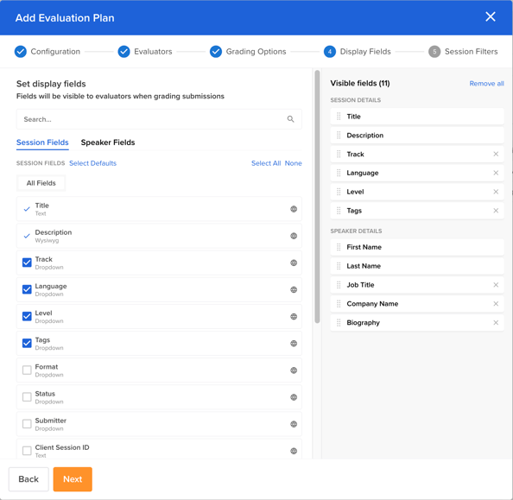Viewport: 513px width, 500px height.
Task: Jump to the Session Filters step
Action: coord(463,52)
